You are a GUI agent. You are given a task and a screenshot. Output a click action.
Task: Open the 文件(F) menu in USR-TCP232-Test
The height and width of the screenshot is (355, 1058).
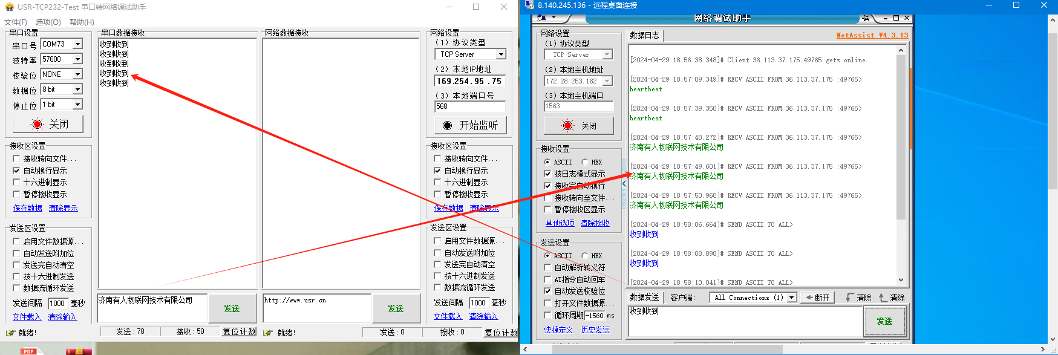coord(16,22)
